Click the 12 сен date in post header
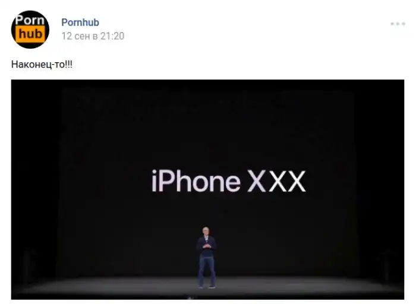The height and width of the screenshot is (304, 416). tap(76, 36)
